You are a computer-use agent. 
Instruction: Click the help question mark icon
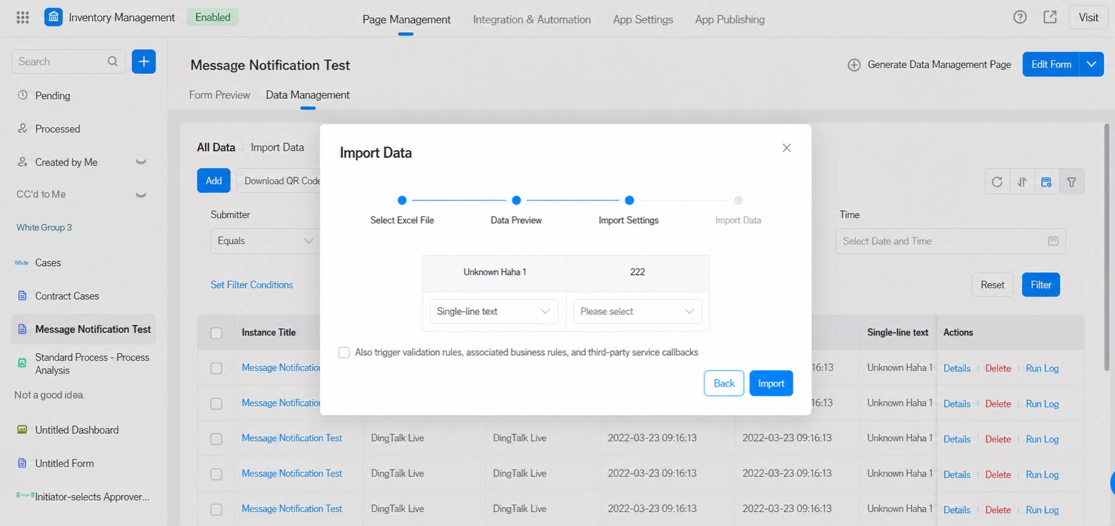pyautogui.click(x=1020, y=17)
